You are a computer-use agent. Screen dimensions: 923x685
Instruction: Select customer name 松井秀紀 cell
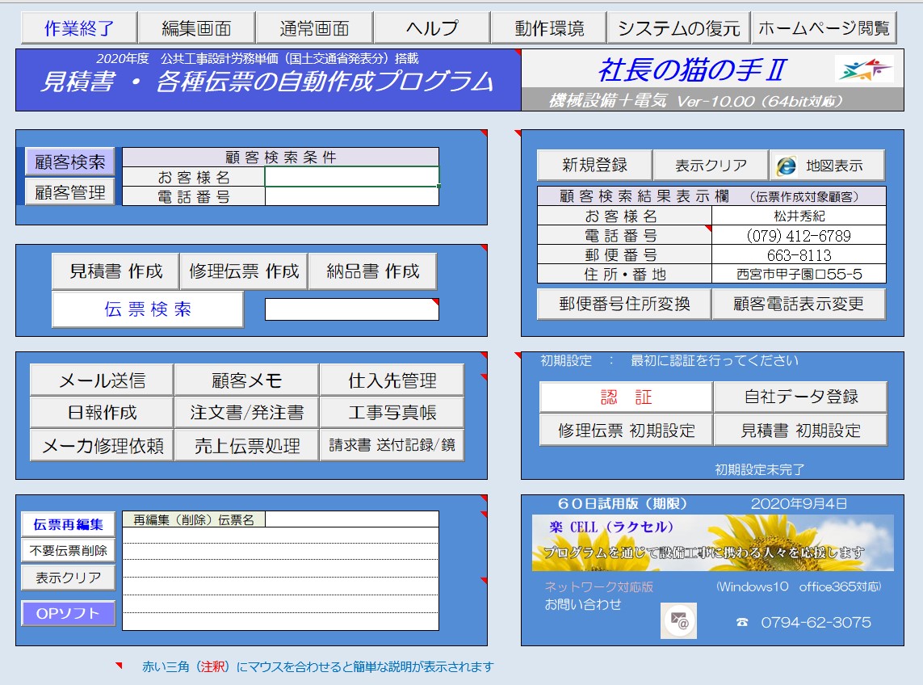pos(799,216)
